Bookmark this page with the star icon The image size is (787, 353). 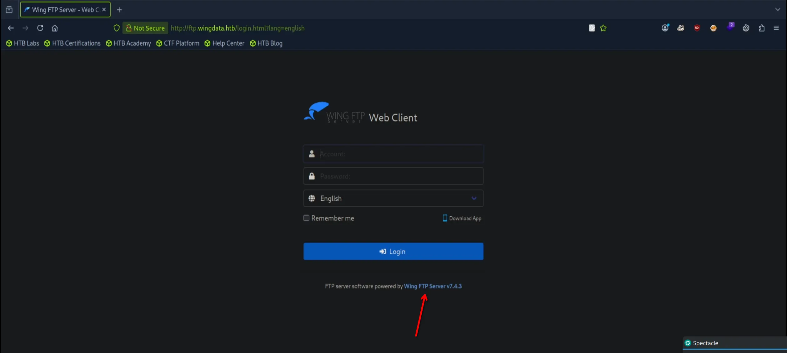tap(603, 28)
